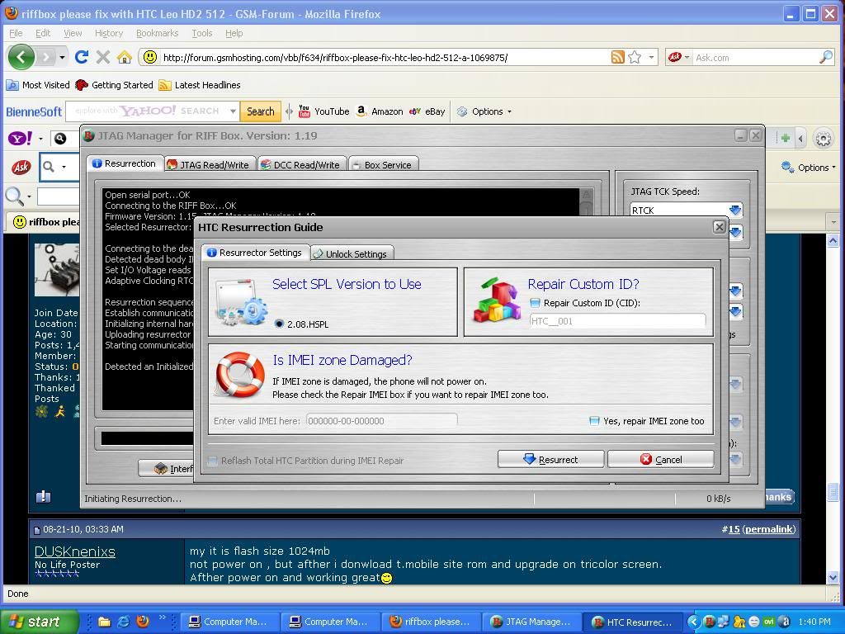Click the Resurrect button
This screenshot has height=634, width=845.
coord(550,459)
